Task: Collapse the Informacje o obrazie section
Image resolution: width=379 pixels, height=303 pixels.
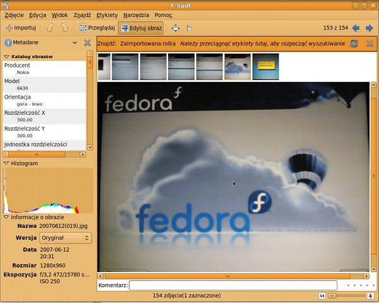Action: (6, 217)
